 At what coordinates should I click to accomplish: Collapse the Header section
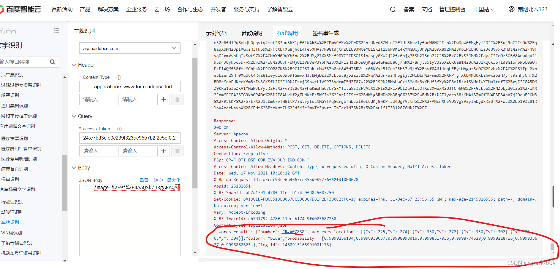[74, 65]
